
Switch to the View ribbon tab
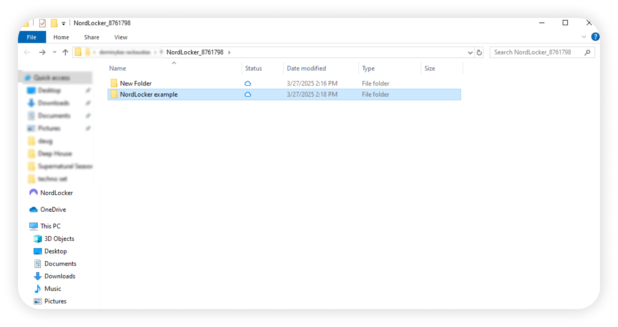[121, 37]
